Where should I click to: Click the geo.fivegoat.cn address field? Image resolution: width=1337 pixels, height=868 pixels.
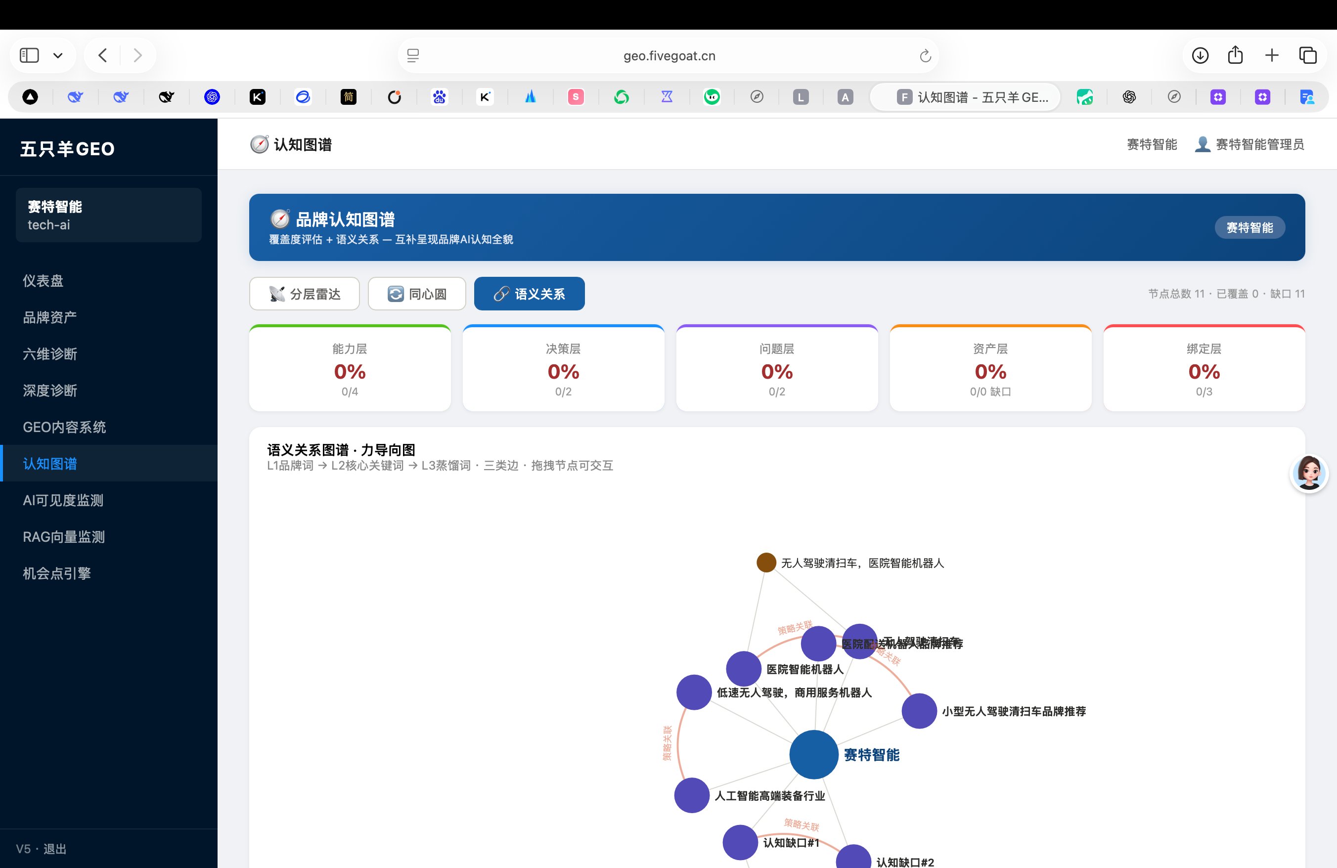668,55
